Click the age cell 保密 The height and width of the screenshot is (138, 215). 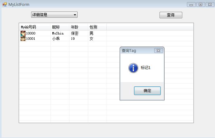coord(74,33)
